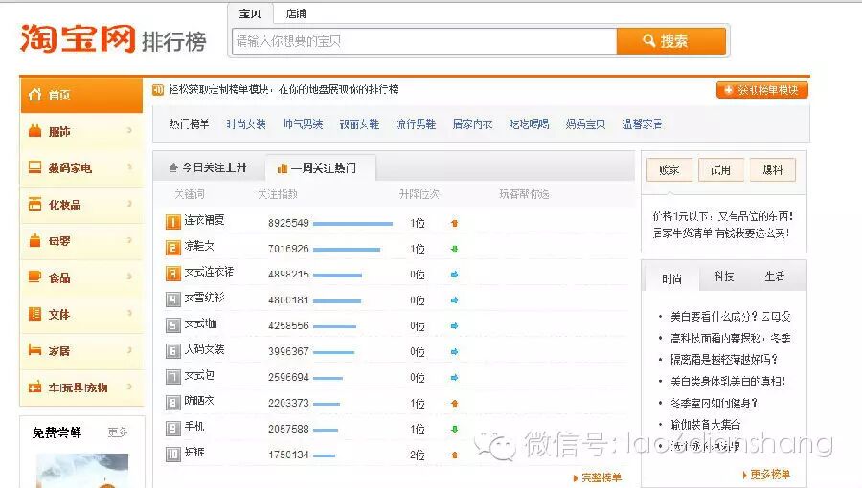Expand the 家居 category chevron

click(129, 349)
